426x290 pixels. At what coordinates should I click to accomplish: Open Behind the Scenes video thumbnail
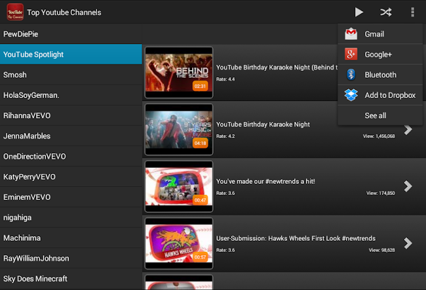point(179,72)
